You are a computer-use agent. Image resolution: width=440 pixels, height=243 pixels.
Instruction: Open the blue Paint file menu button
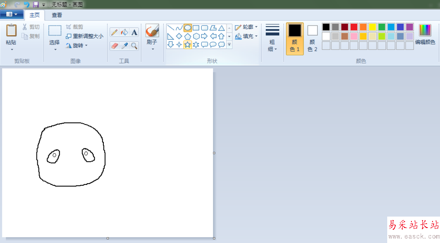tap(11, 15)
